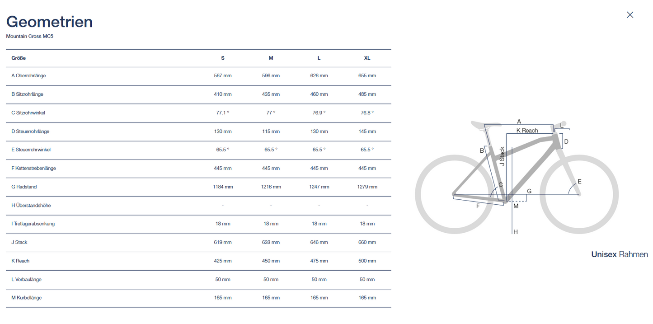Viewport: 653px width, 324px height.
Task: Click the D Steuerrohrlänge row label
Action: (30, 131)
